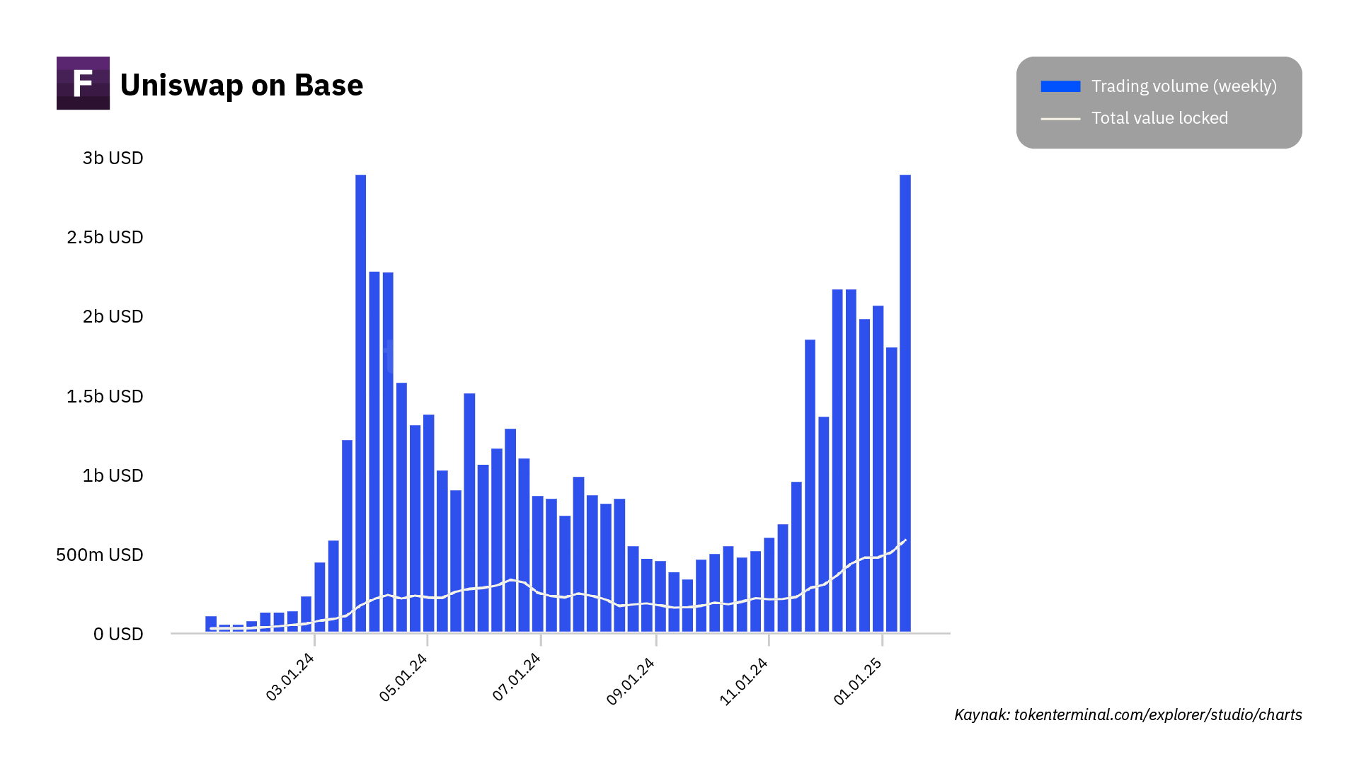
Task: Click the '1b USD' y-axis label
Action: tap(113, 475)
